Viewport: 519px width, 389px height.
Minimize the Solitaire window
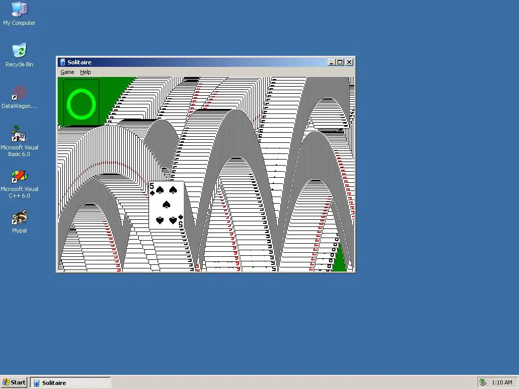[x=331, y=62]
